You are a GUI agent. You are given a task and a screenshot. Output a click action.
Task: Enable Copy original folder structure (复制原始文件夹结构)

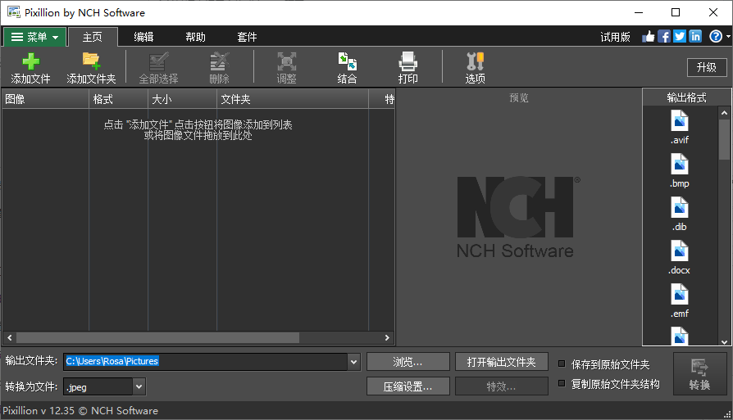coord(562,383)
